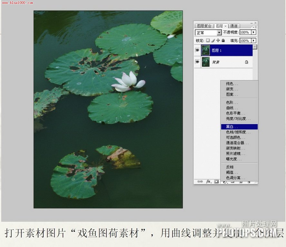Click the lock position move icon
The width and height of the screenshot is (286, 247).
click(x=218, y=41)
